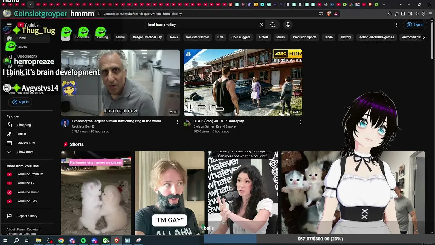The height and width of the screenshot is (245, 435).
Task: Select the Action-adventure games filter chip
Action: click(x=377, y=37)
